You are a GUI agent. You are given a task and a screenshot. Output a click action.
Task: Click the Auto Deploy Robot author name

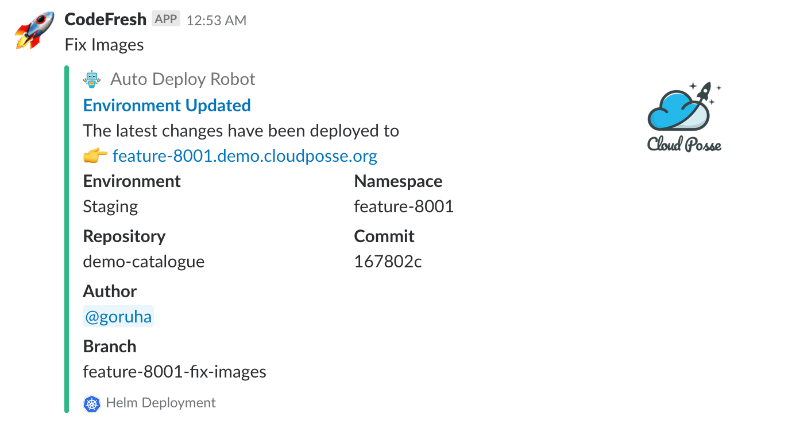click(183, 79)
